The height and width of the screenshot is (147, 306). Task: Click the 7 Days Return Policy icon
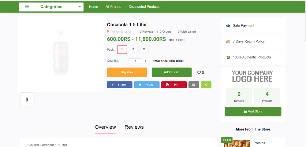pyautogui.click(x=228, y=42)
